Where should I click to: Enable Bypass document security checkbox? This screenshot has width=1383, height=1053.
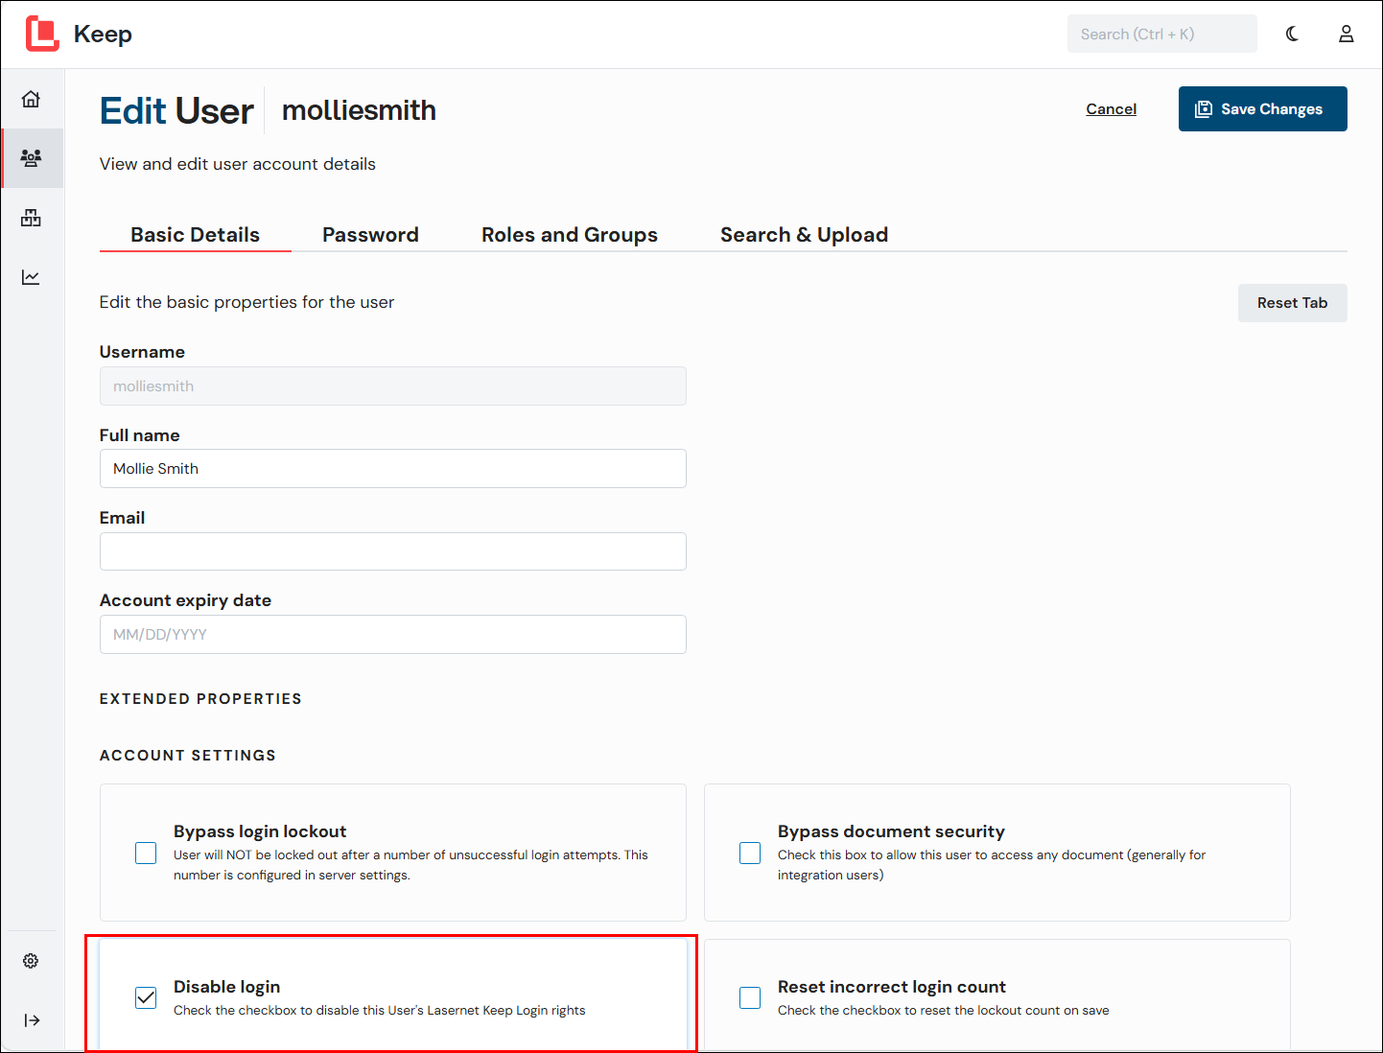tap(750, 853)
